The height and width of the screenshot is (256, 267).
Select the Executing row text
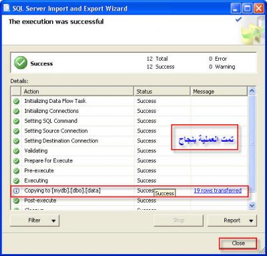tap(36, 180)
